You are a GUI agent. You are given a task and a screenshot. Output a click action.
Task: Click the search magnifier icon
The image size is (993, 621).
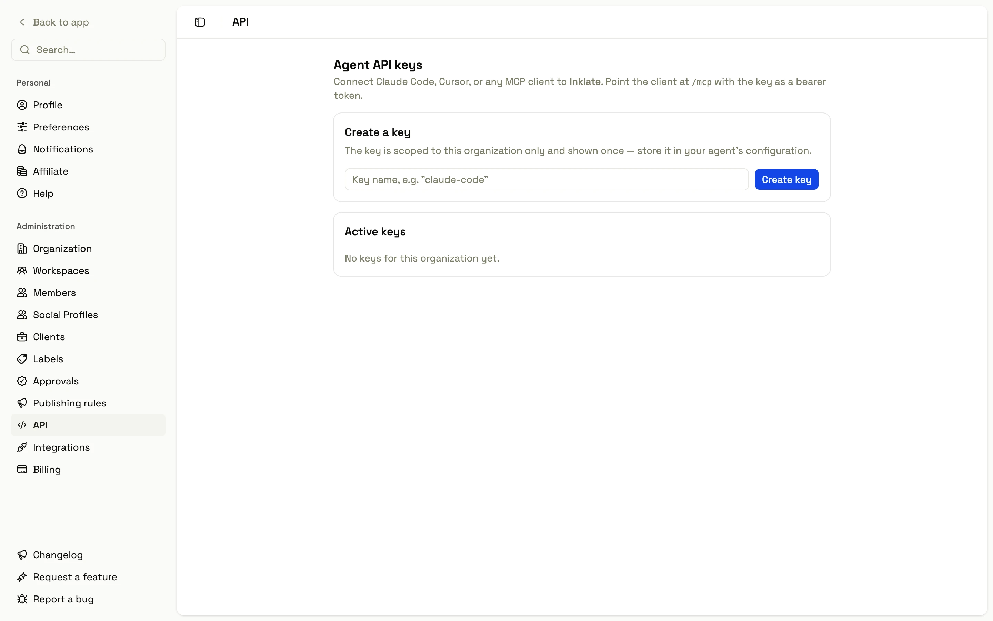click(25, 50)
